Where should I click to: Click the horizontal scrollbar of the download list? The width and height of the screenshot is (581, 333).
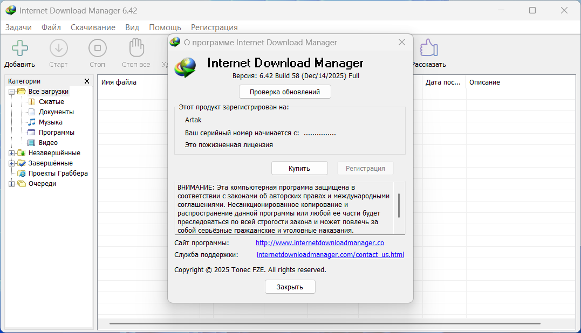(325, 323)
